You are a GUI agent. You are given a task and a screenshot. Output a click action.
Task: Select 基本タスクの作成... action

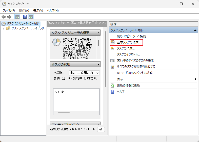pos(129,42)
